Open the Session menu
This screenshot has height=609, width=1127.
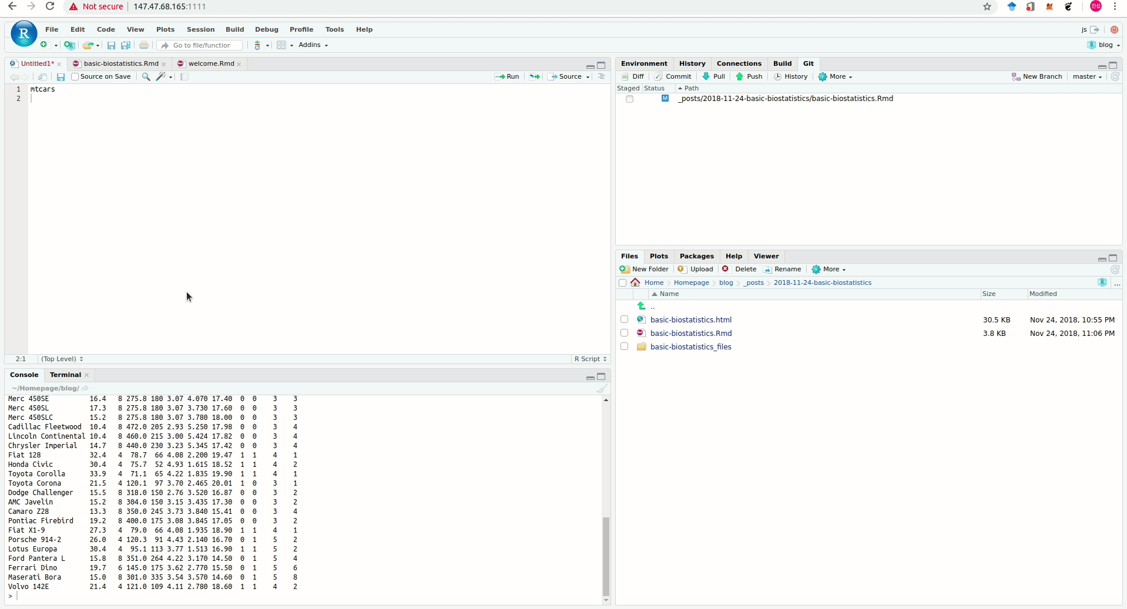coord(200,29)
